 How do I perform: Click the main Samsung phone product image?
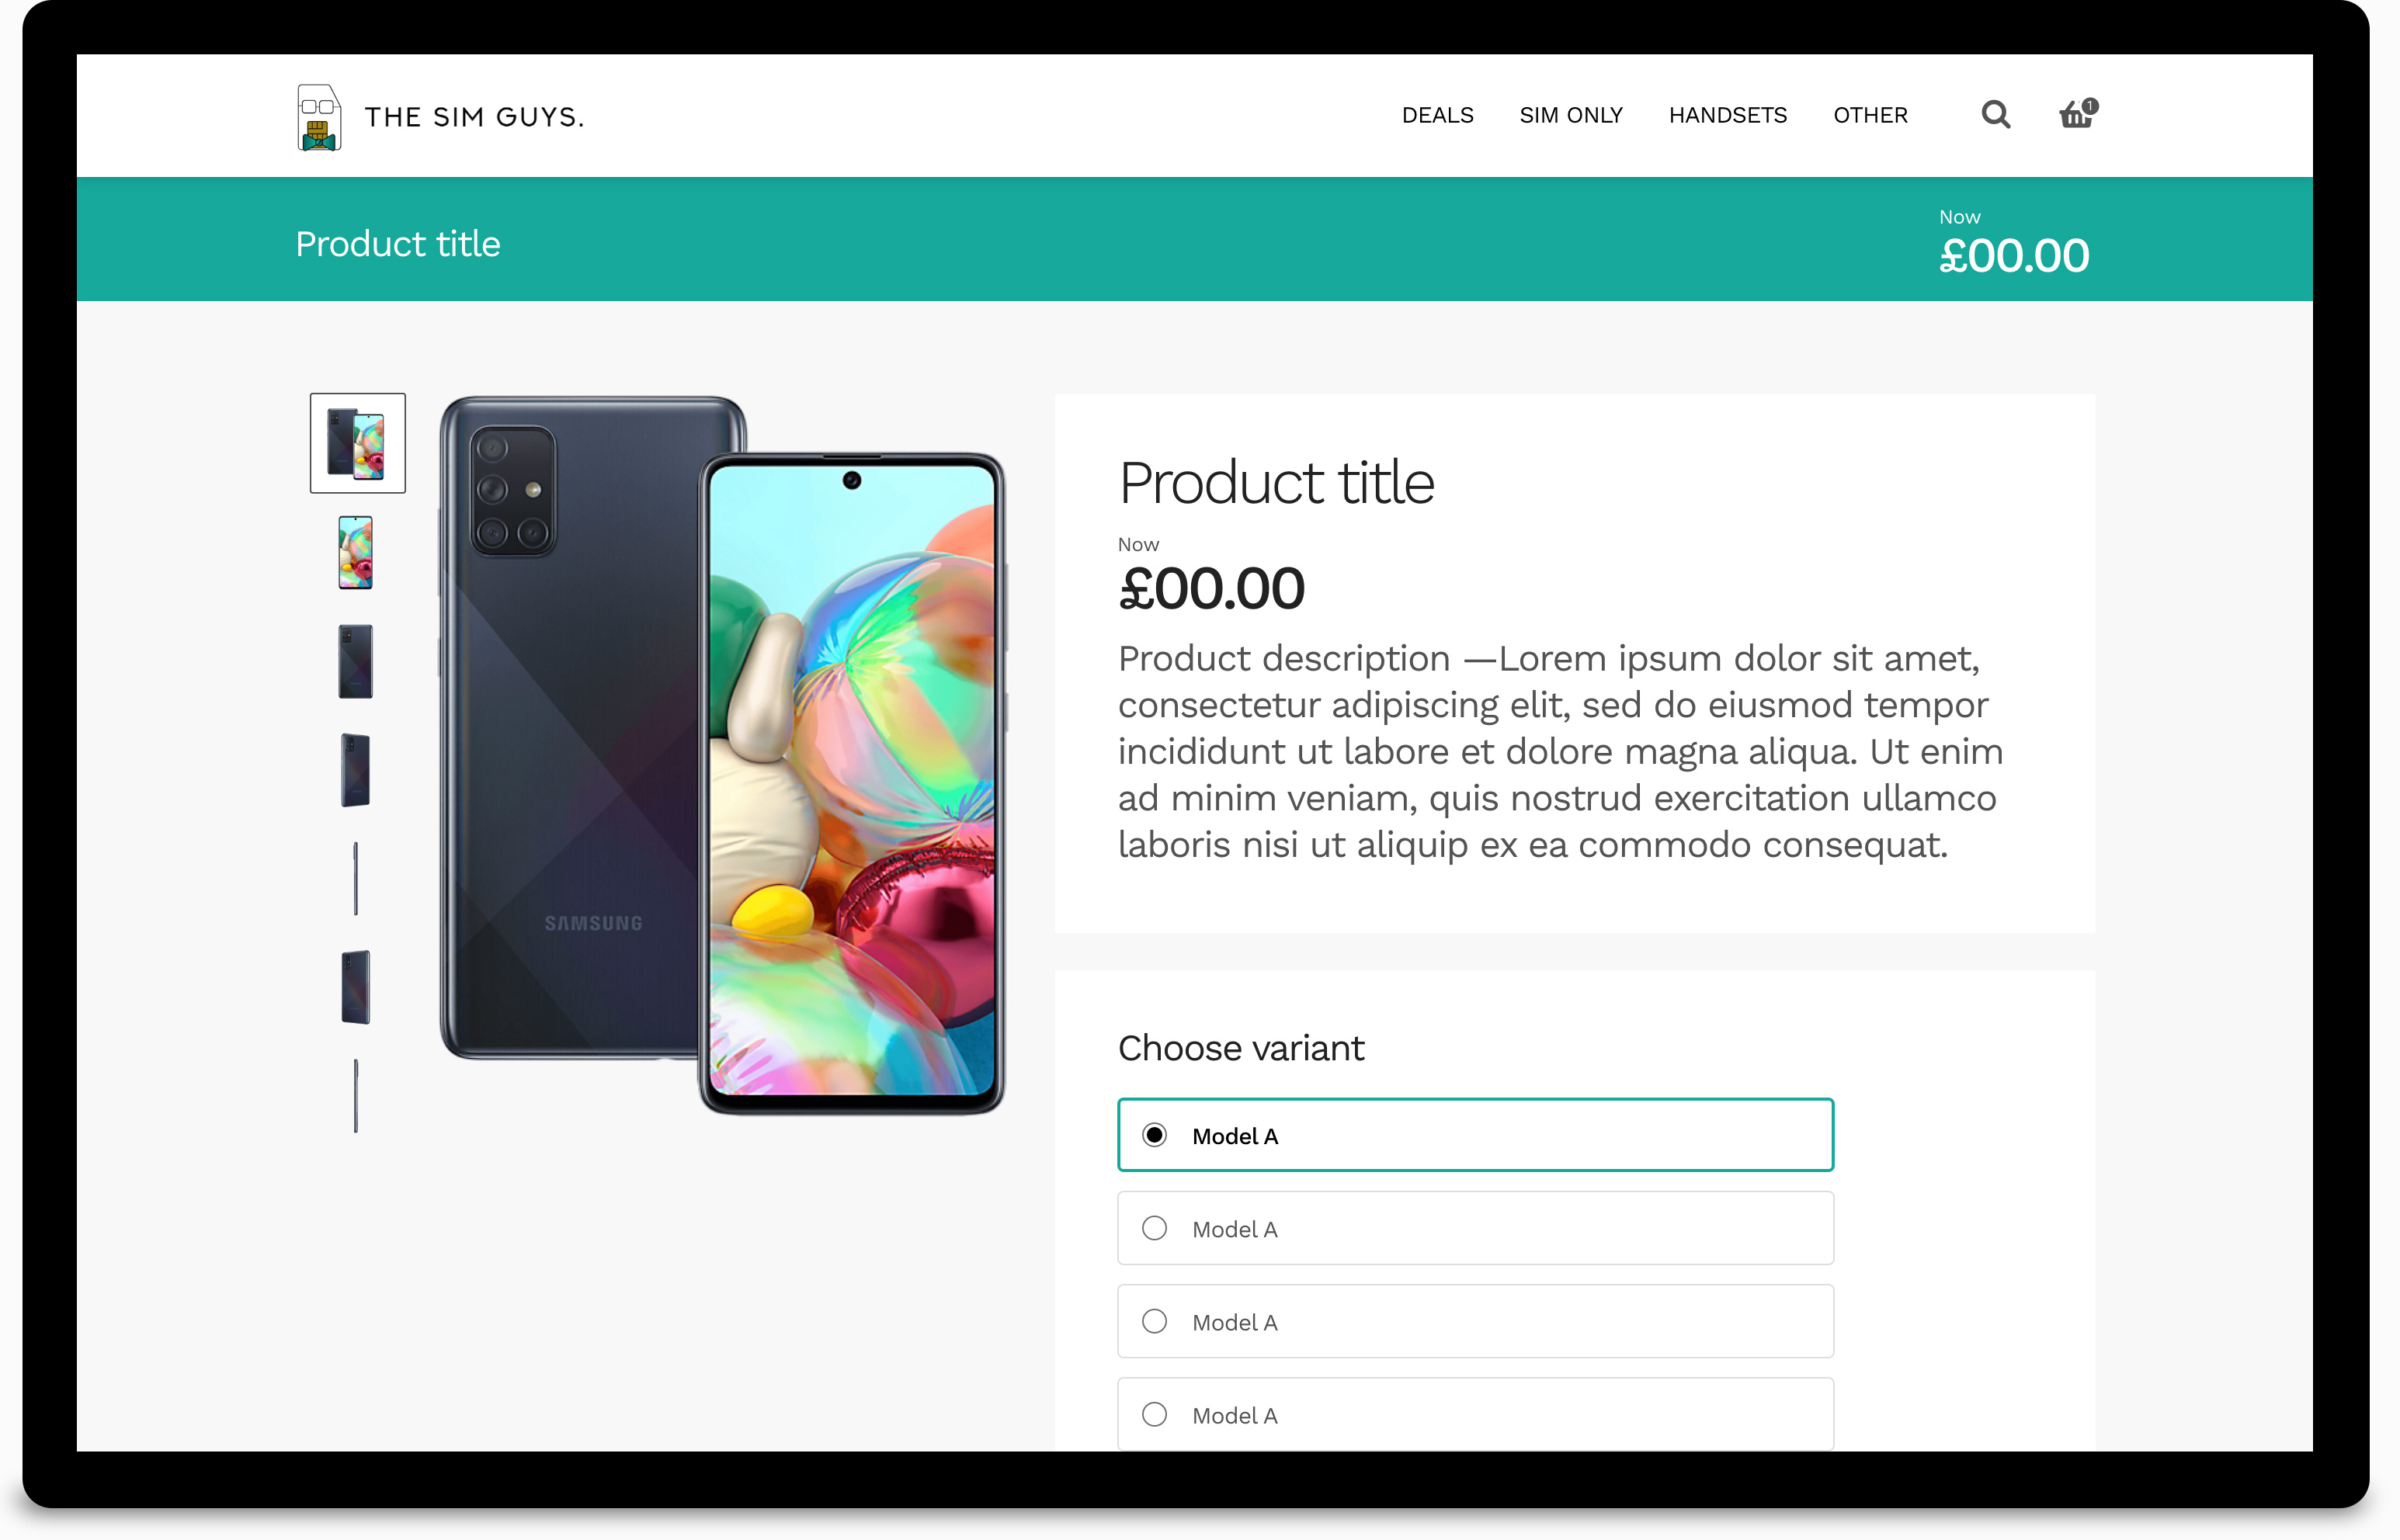(x=722, y=755)
